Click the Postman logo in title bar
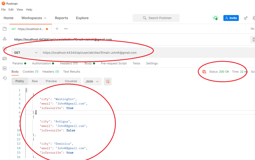 pos(3,3)
